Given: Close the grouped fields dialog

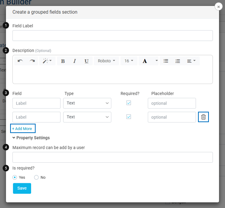Looking at the screenshot, I should click(219, 6).
